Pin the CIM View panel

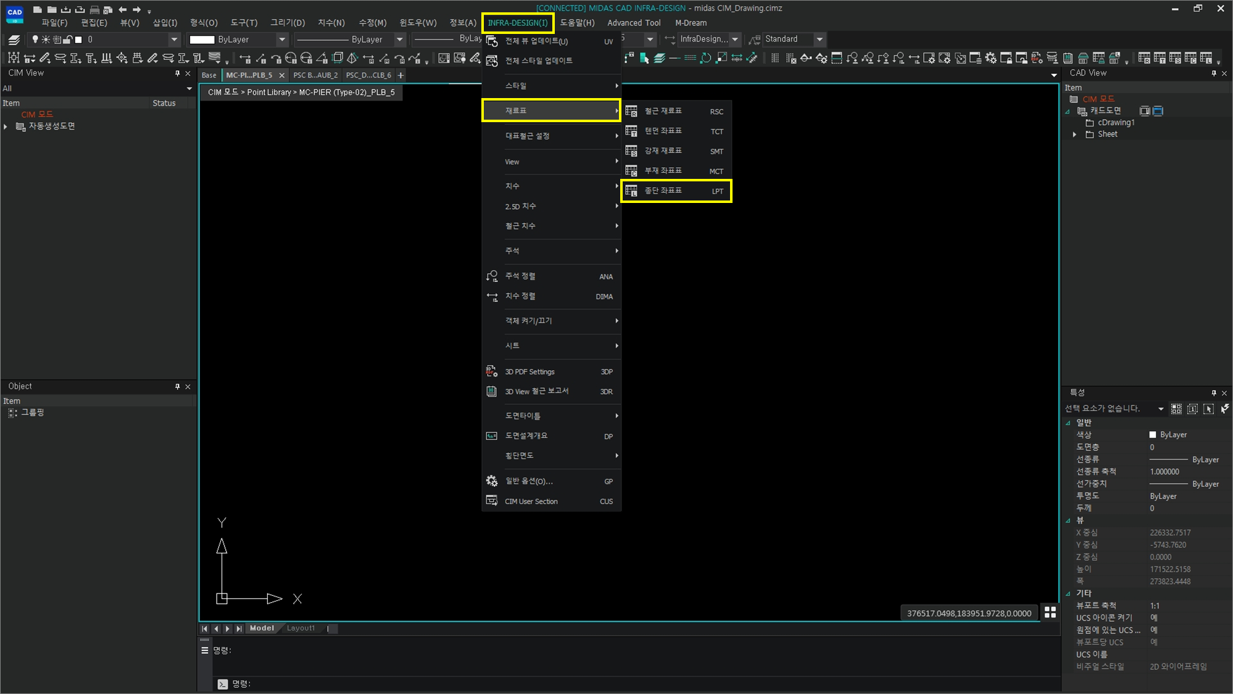[x=177, y=73]
